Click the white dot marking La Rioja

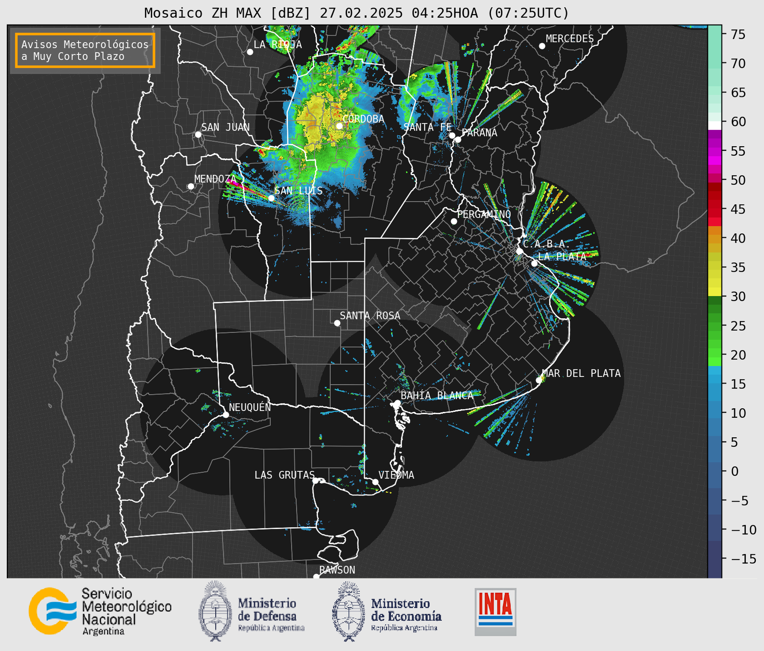[x=250, y=52]
